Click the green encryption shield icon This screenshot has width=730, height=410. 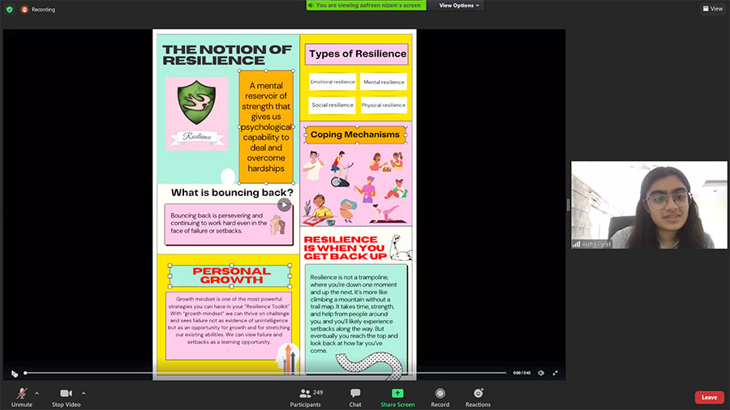point(9,9)
